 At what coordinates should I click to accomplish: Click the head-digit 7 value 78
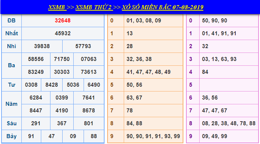point(130,111)
